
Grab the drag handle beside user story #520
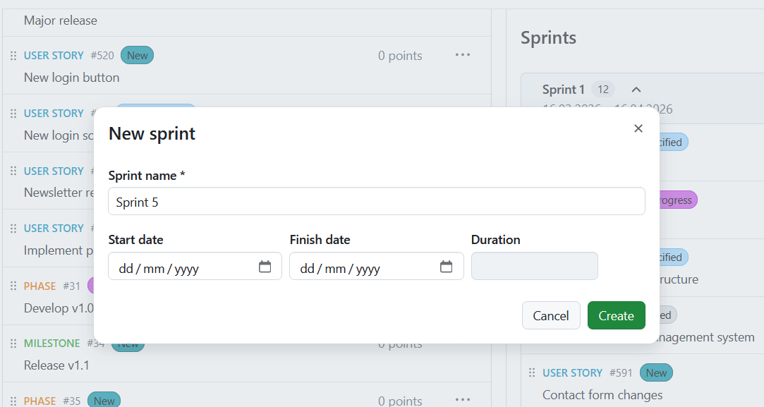(x=13, y=55)
